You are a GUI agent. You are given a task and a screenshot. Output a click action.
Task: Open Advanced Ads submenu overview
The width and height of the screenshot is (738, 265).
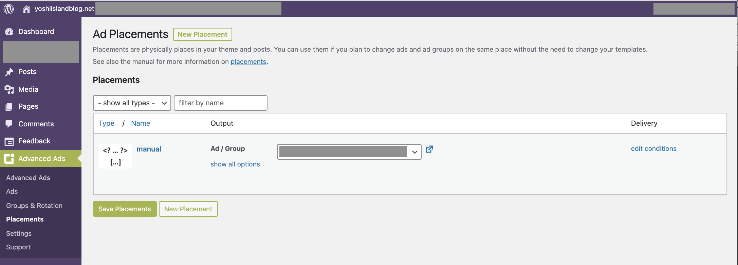(x=28, y=178)
